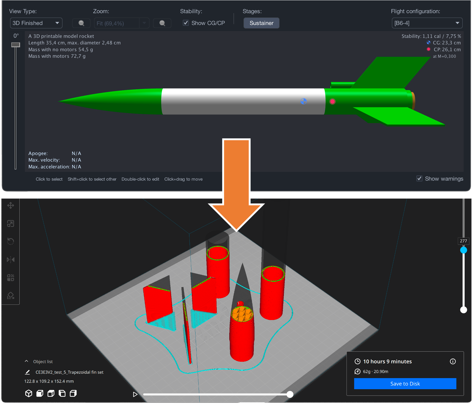Collapse the Object list panel
The width and height of the screenshot is (472, 404).
(x=26, y=361)
